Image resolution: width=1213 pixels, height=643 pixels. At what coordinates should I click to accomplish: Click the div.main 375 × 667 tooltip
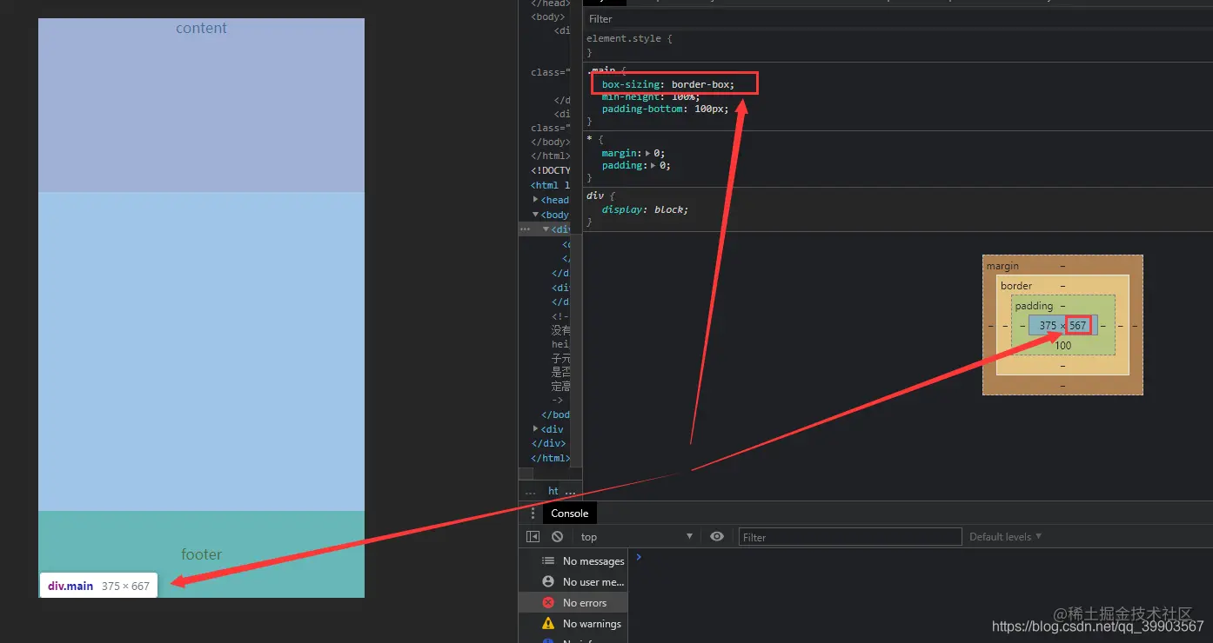[x=98, y=586]
